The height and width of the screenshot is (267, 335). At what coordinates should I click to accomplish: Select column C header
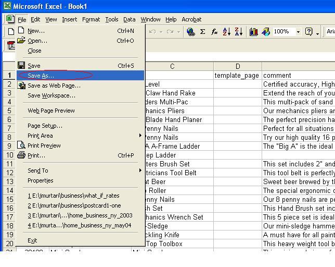pos(179,66)
